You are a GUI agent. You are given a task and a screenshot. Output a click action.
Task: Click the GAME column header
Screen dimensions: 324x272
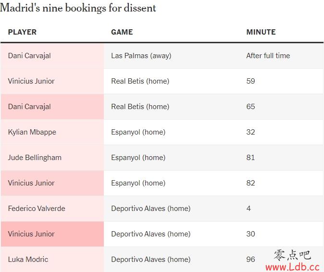pyautogui.click(x=122, y=32)
